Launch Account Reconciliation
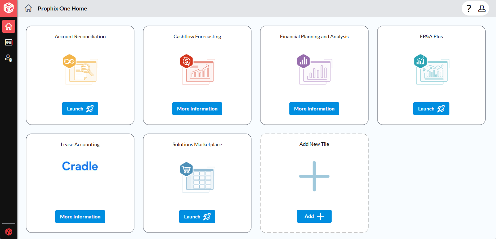 pyautogui.click(x=80, y=109)
